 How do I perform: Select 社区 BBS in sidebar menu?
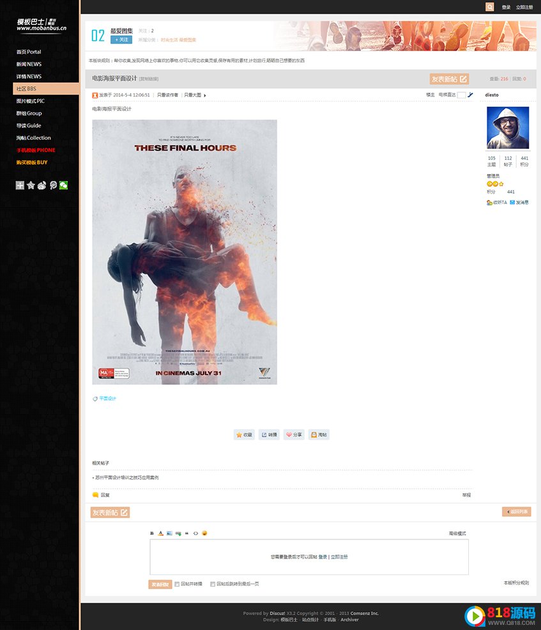pyautogui.click(x=46, y=89)
